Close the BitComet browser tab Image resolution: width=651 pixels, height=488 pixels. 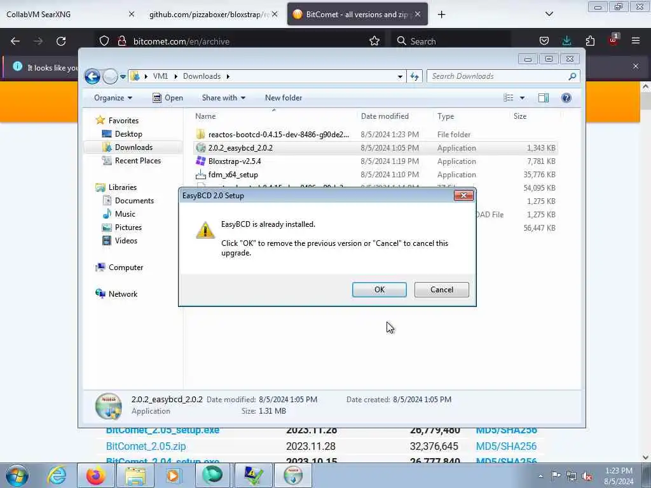point(418,14)
